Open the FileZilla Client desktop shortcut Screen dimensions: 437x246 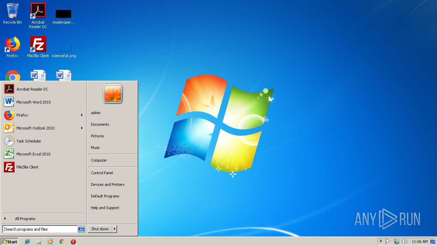[38, 47]
